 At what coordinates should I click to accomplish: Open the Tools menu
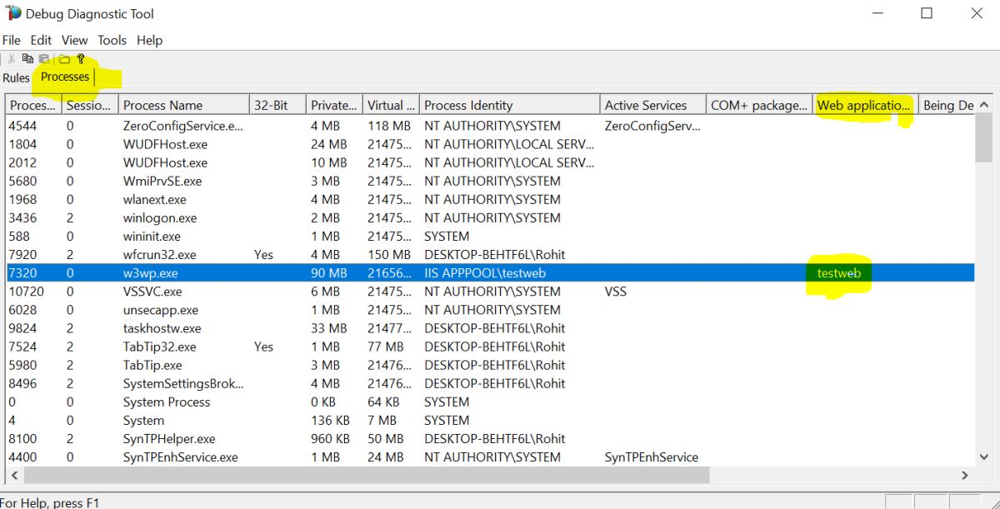[x=112, y=40]
